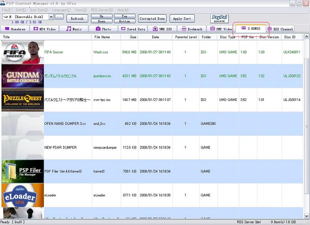Click the scrollbar up arrow
Screen dimensions: 310x225
pos(307,37)
